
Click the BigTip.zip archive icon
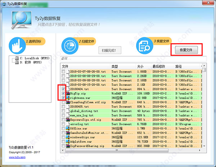68,93
